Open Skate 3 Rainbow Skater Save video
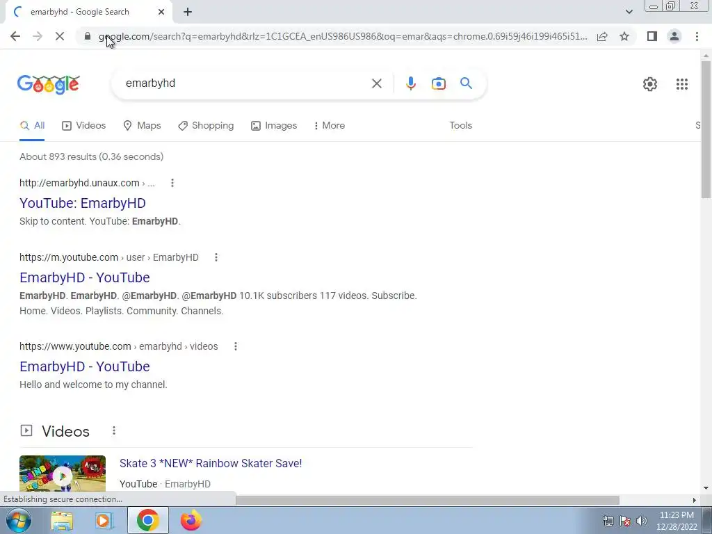712x534 pixels. tap(211, 463)
